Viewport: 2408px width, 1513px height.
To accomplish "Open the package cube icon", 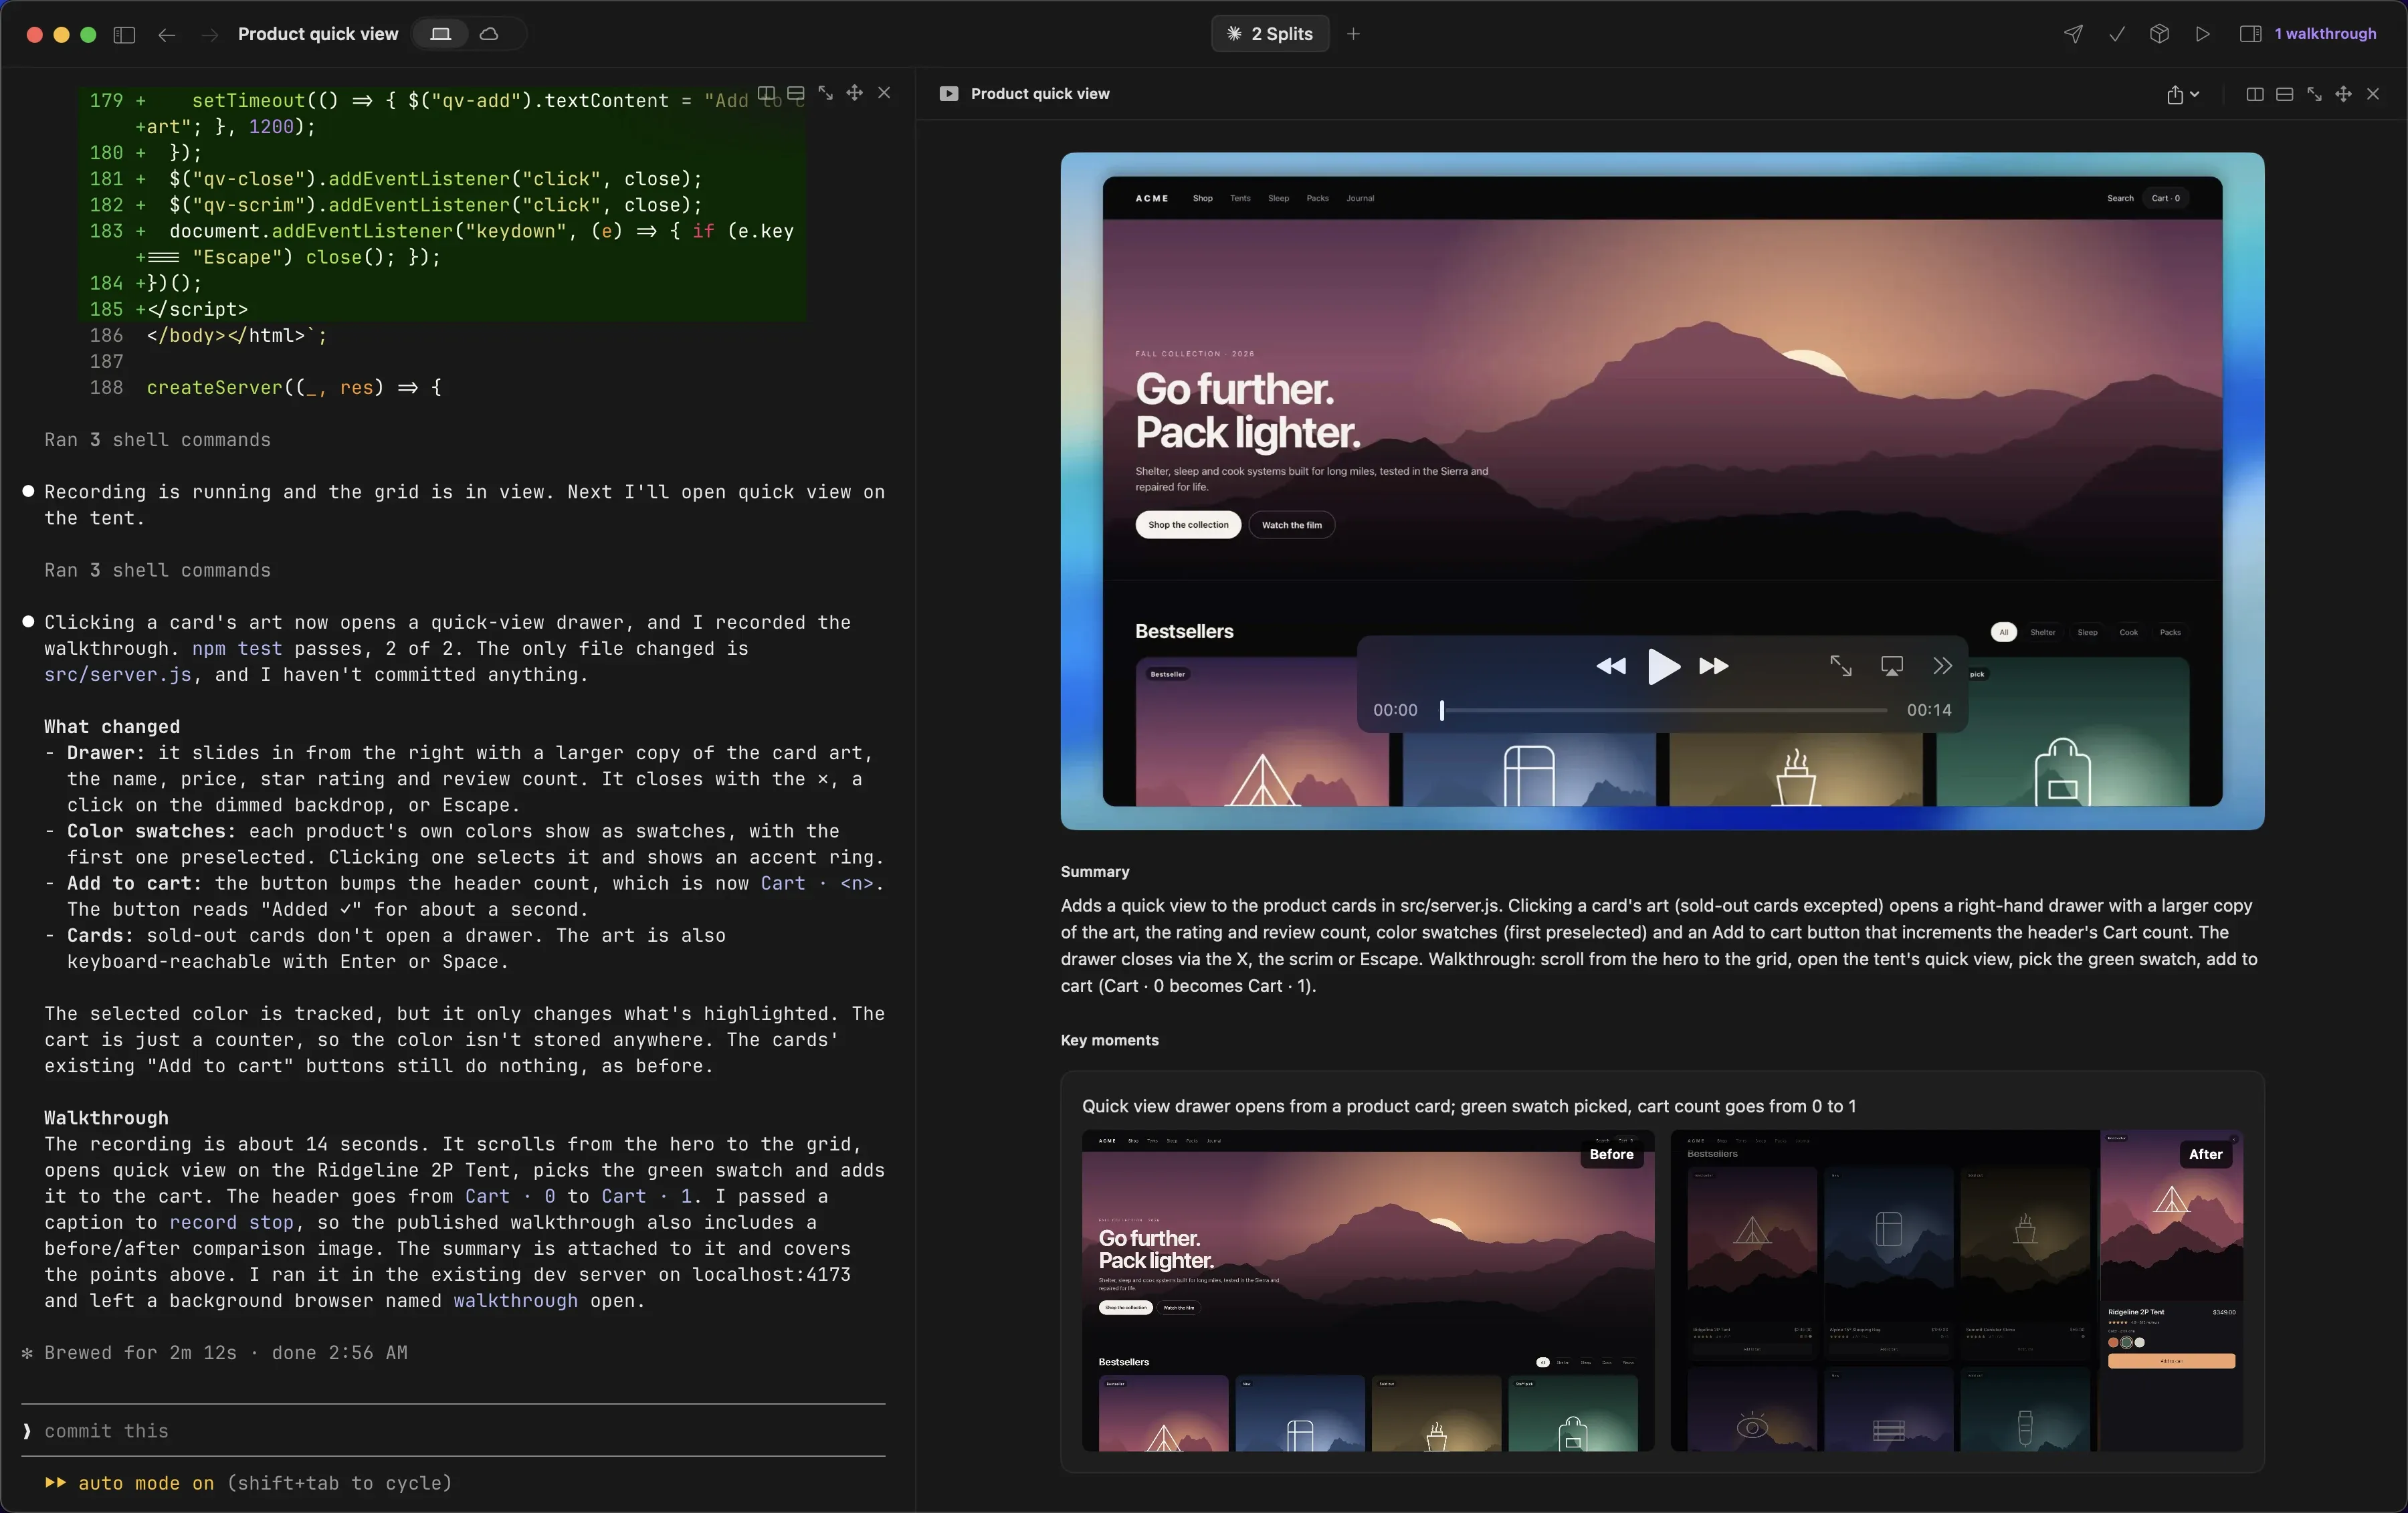I will coord(2160,34).
